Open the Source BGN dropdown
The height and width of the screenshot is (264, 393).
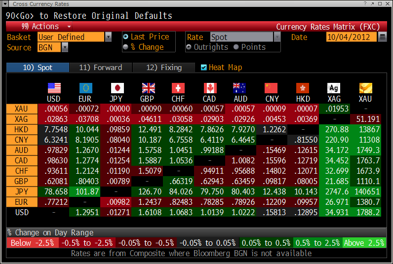(65, 47)
